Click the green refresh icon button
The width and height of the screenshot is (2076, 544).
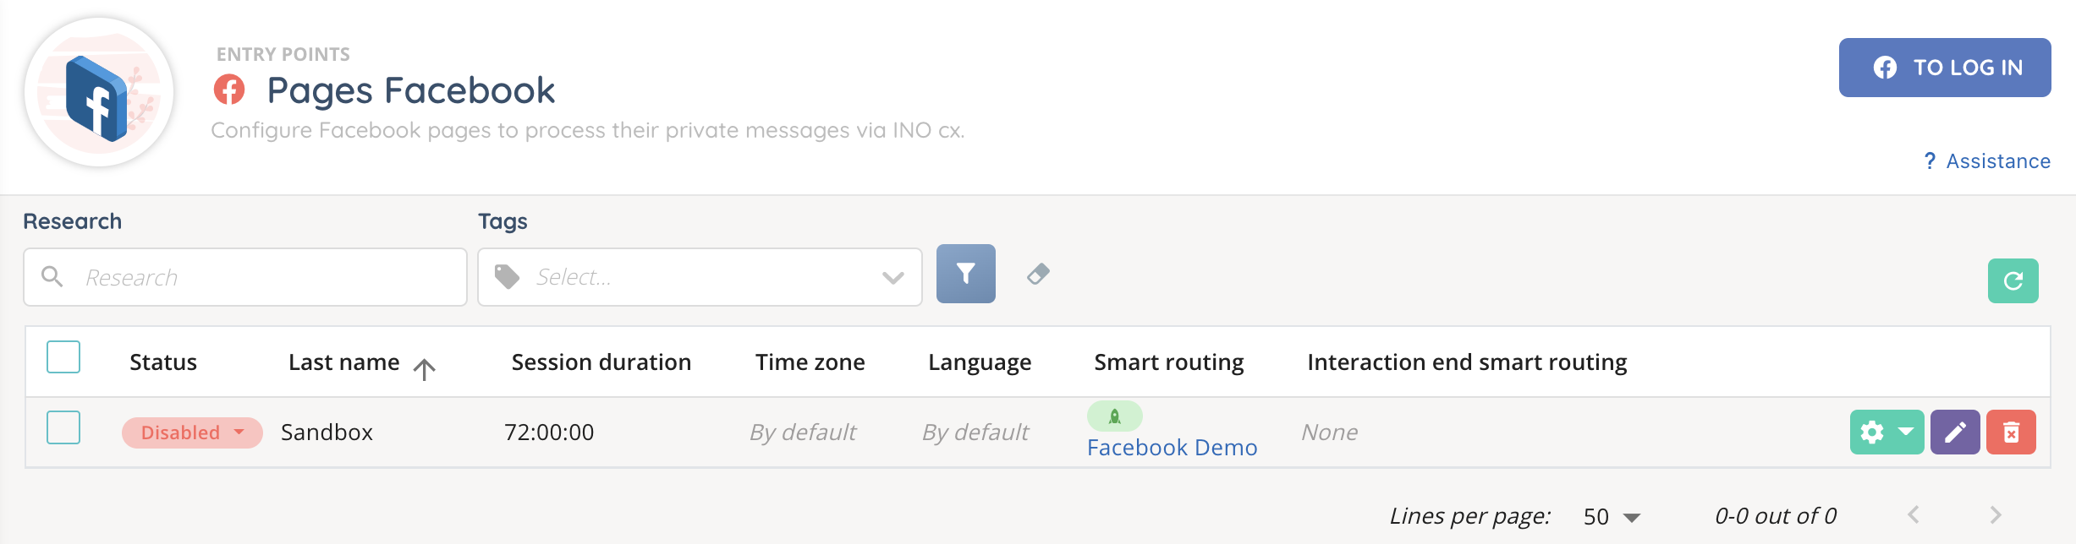click(2013, 280)
